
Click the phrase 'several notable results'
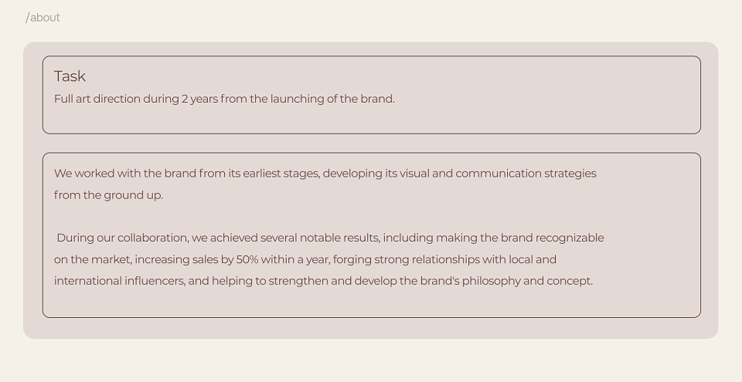coord(319,238)
